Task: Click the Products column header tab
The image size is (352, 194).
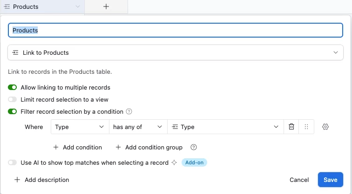Action: tap(42, 6)
